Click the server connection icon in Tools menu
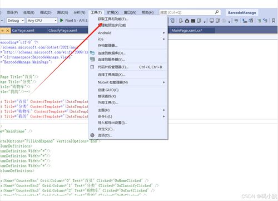Image resolution: width=278 pixels, height=201 pixels. 92,60
